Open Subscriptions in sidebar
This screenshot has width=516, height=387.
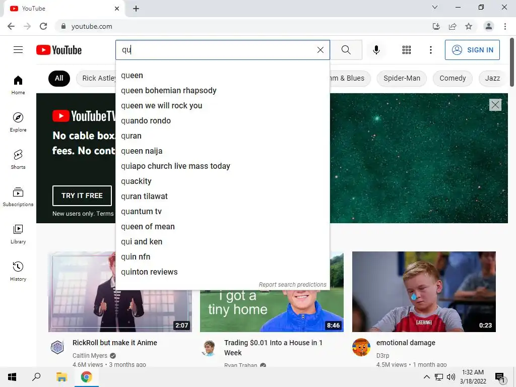18,197
